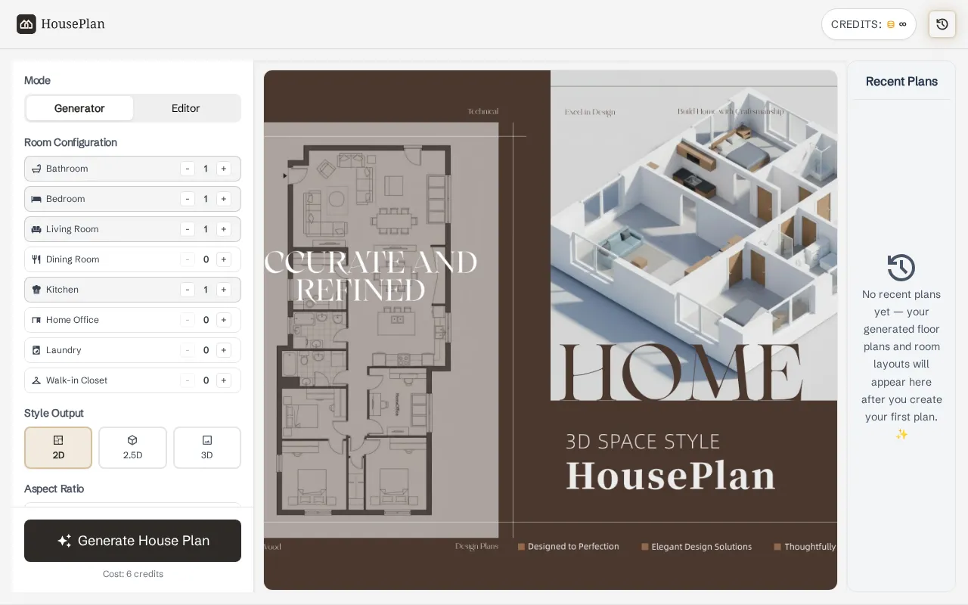Open the history icon button in header

[x=942, y=24]
